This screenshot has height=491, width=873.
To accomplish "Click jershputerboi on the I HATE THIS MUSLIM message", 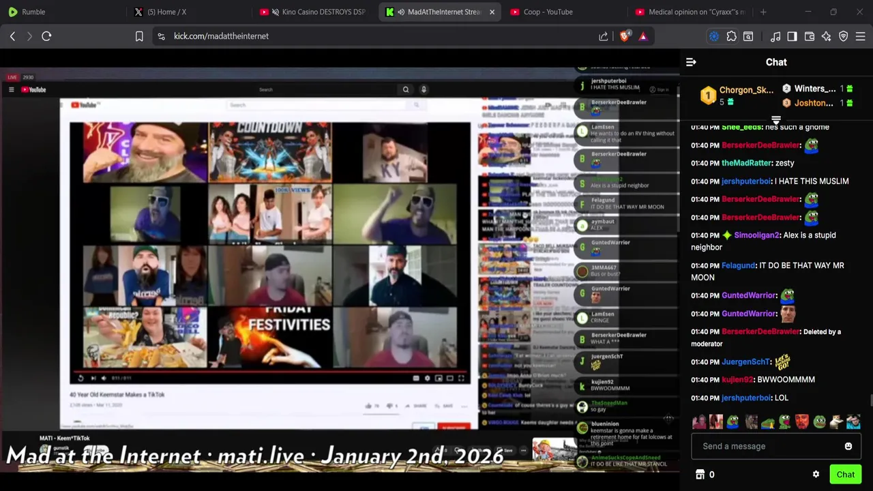I will [746, 181].
